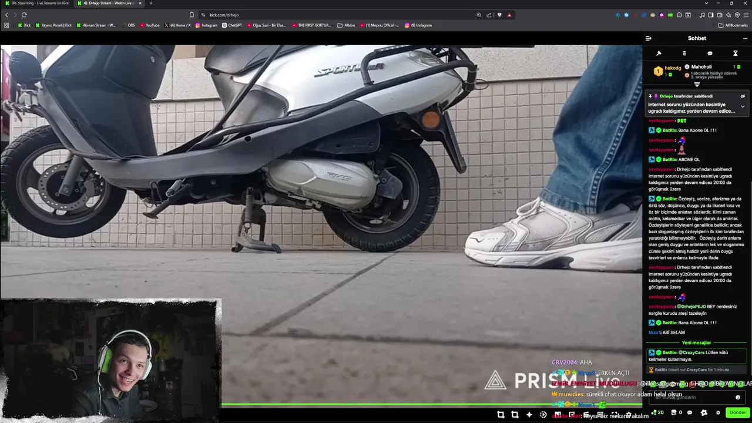Toggle Brave Shields lion icon
Screen dimensions: 752x423
(499, 15)
